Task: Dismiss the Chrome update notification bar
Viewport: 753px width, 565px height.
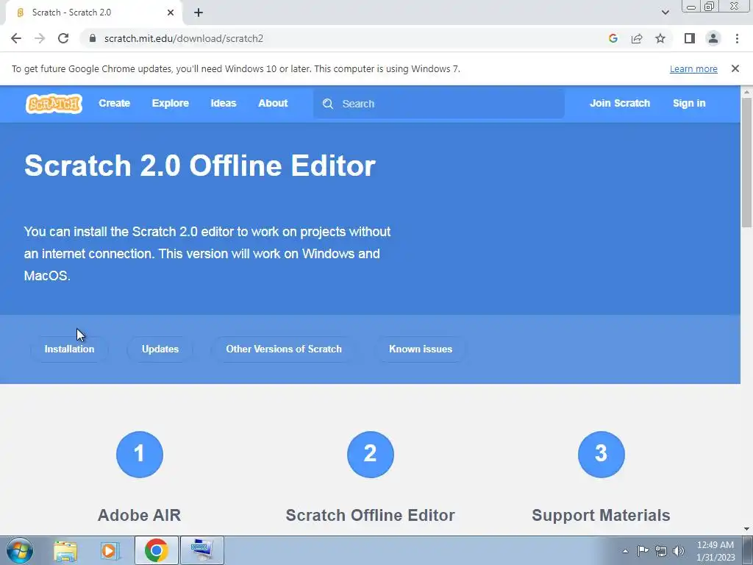Action: [x=735, y=68]
